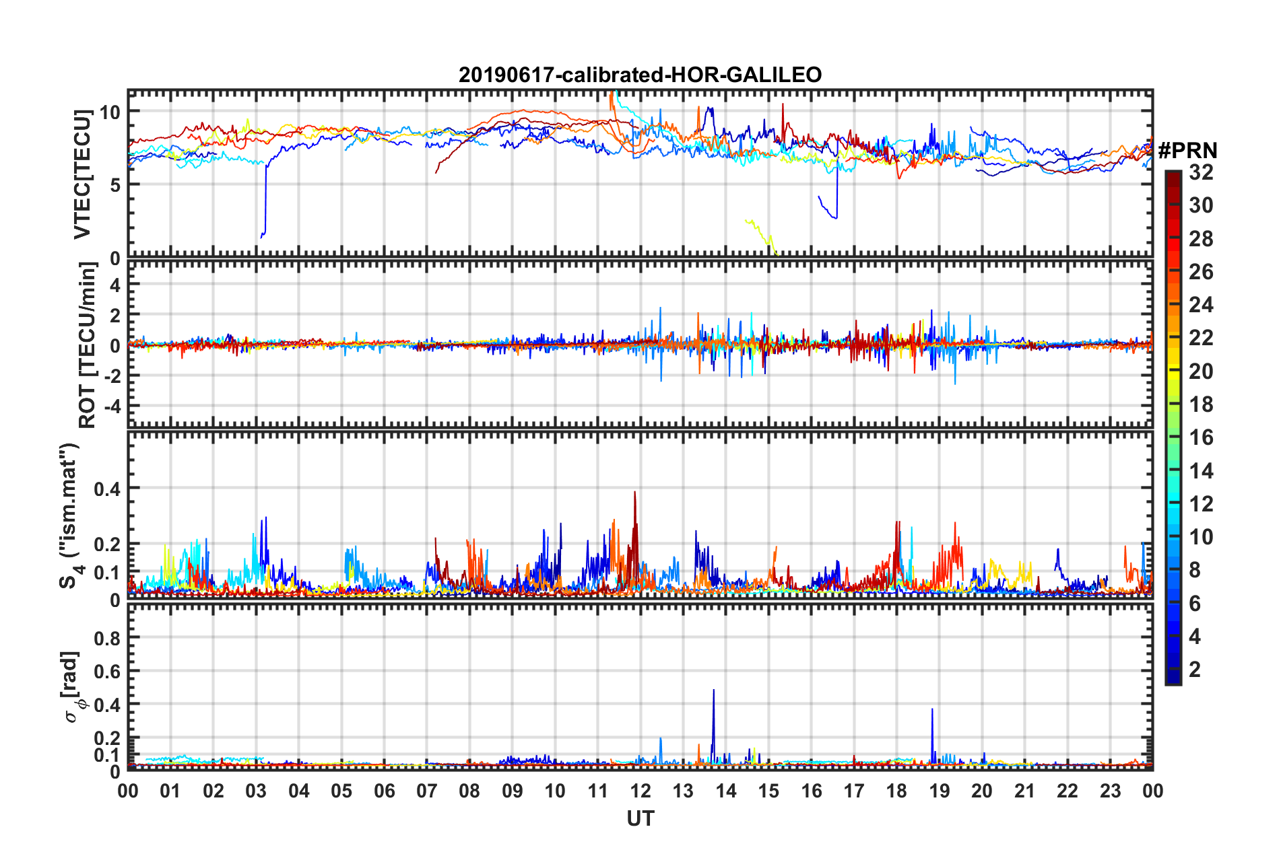Screen dimensions: 1281x856
Task: Click the PRN colorbar strip
Action: coord(1173,427)
